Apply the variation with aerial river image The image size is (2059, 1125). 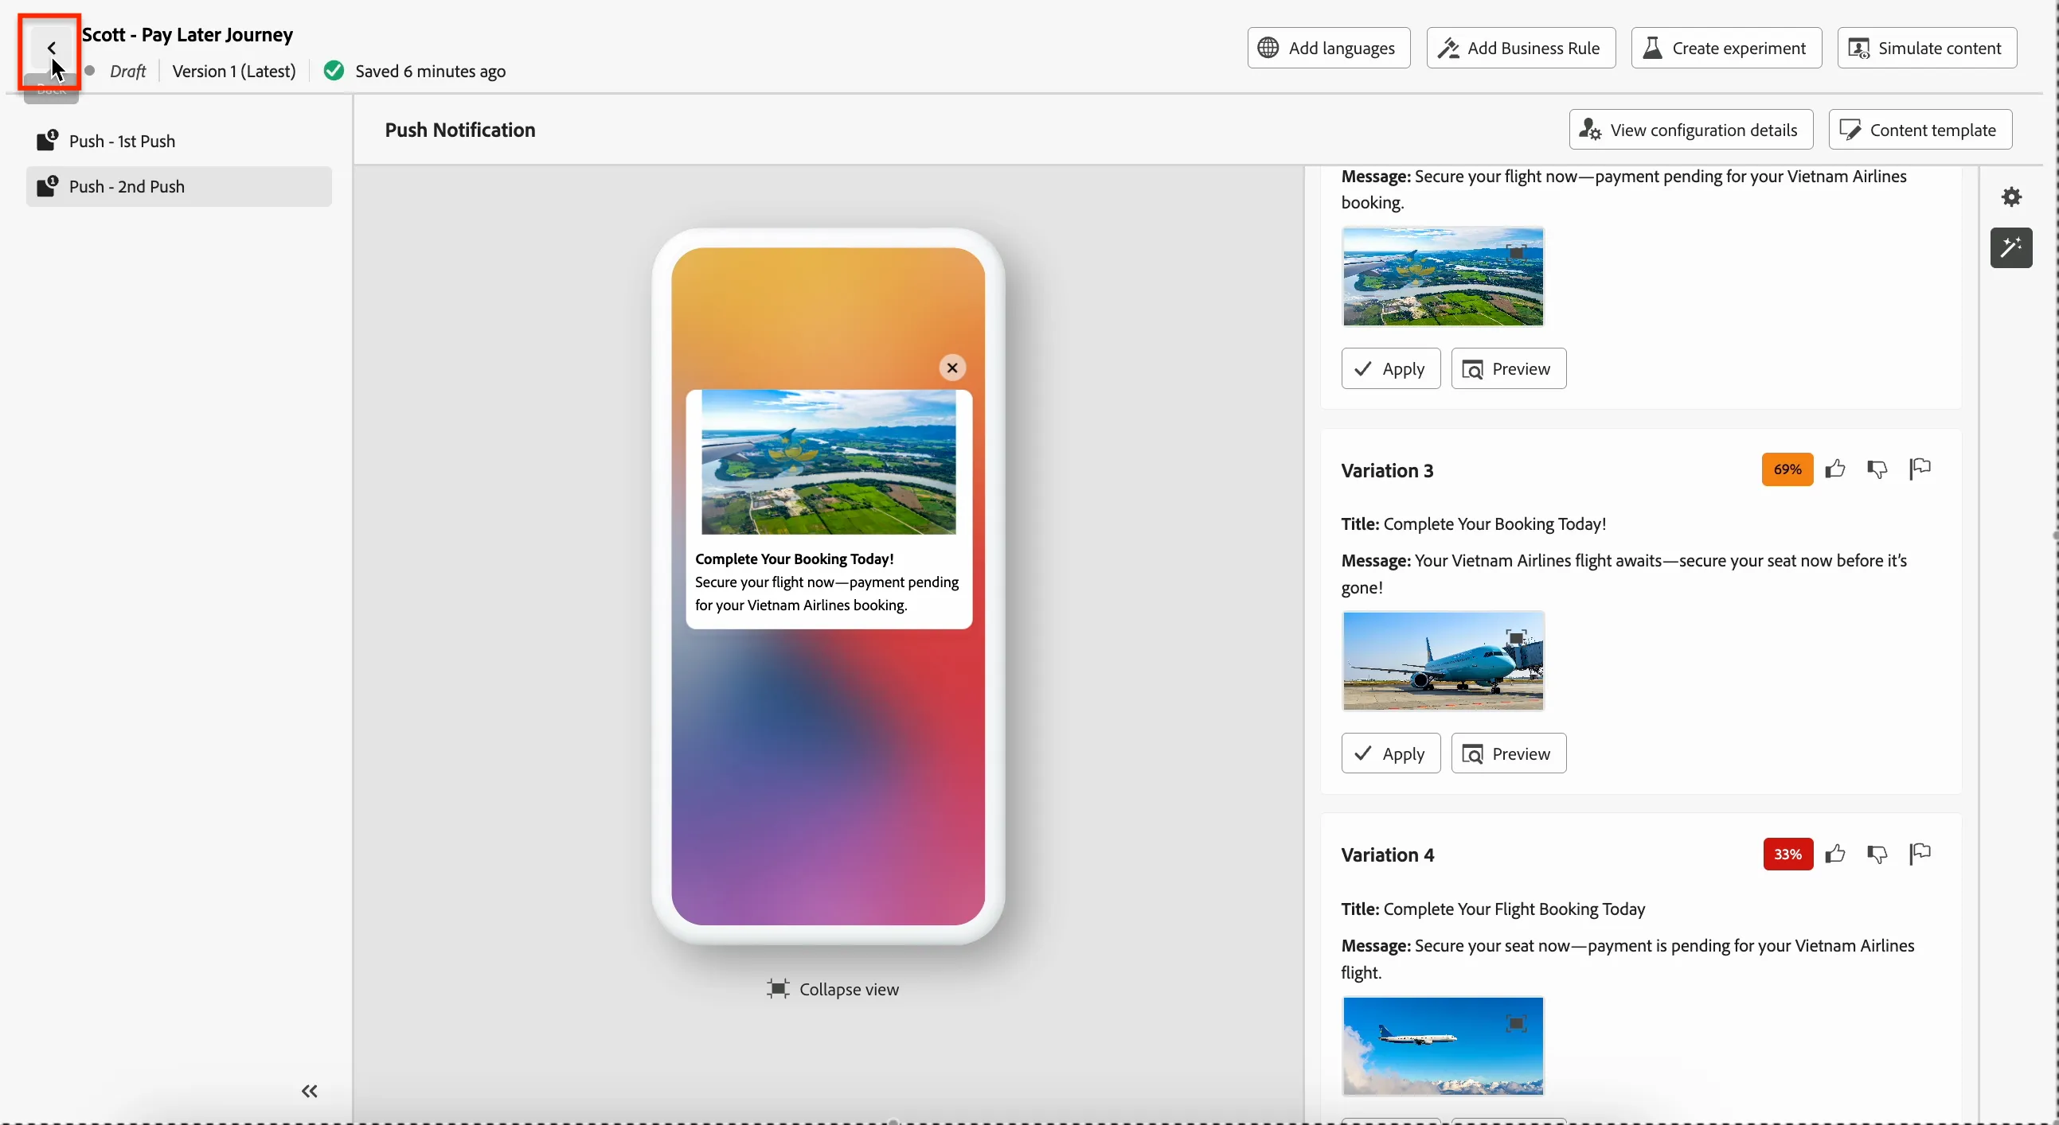(1391, 369)
